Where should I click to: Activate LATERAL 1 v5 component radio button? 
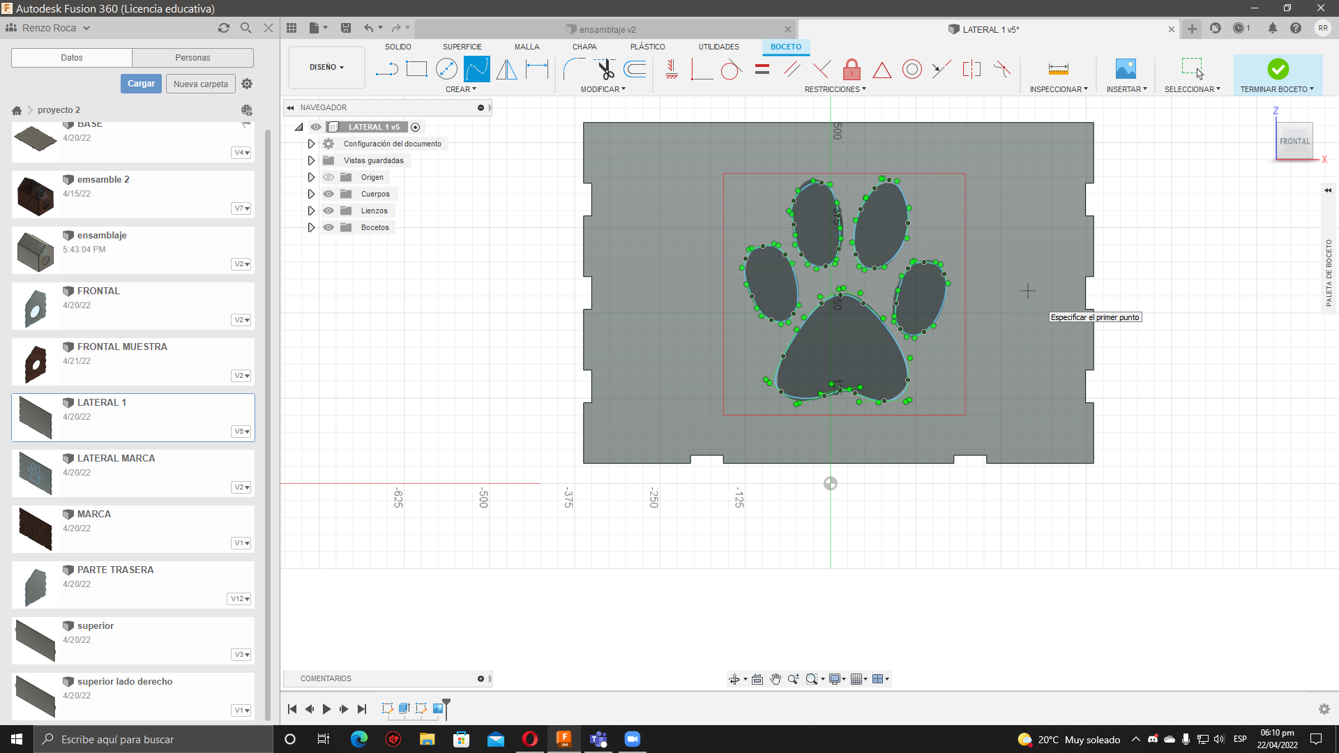416,127
